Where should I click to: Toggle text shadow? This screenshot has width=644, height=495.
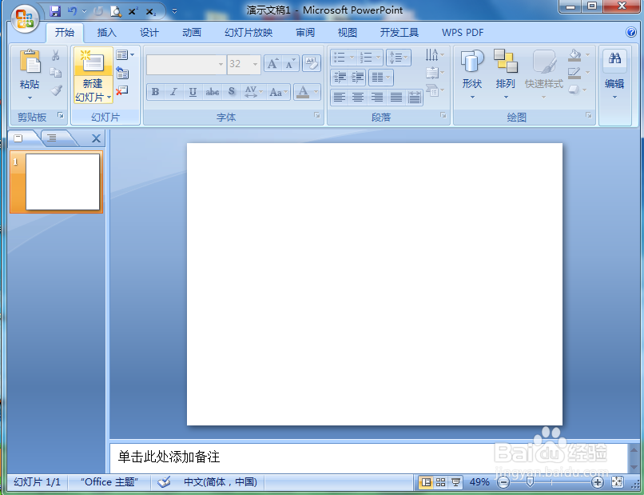(x=232, y=92)
